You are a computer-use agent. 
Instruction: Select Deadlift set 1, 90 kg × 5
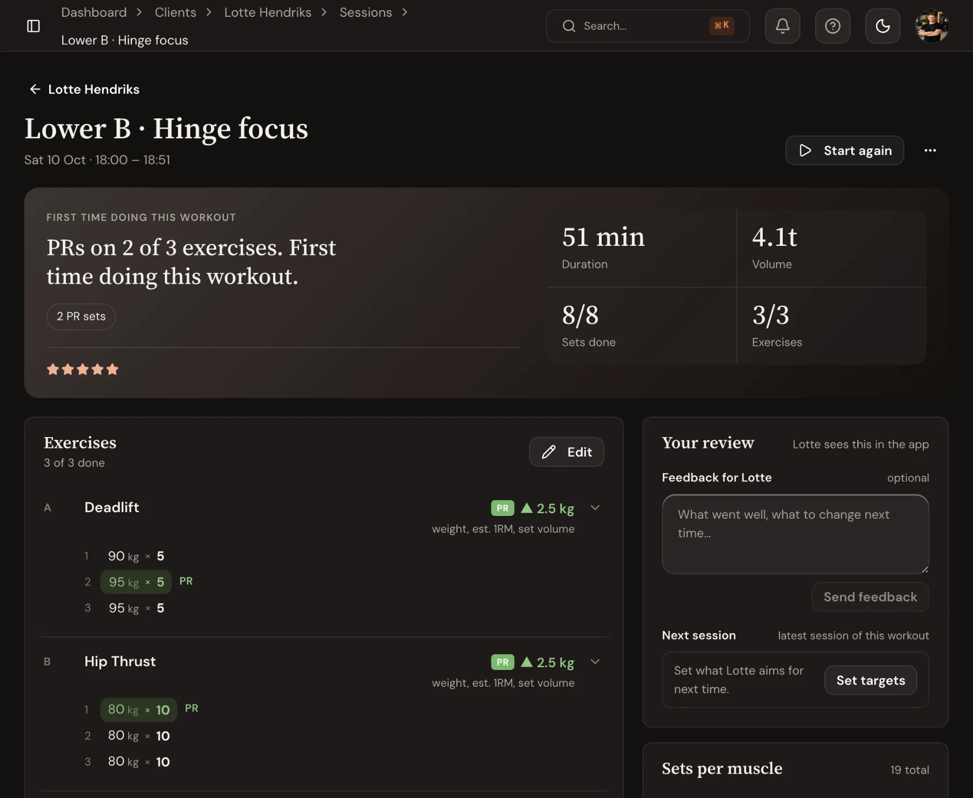(136, 556)
